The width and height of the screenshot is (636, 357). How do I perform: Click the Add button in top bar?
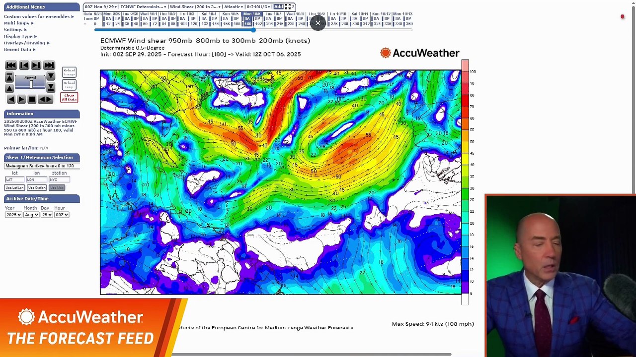tap(278, 7)
